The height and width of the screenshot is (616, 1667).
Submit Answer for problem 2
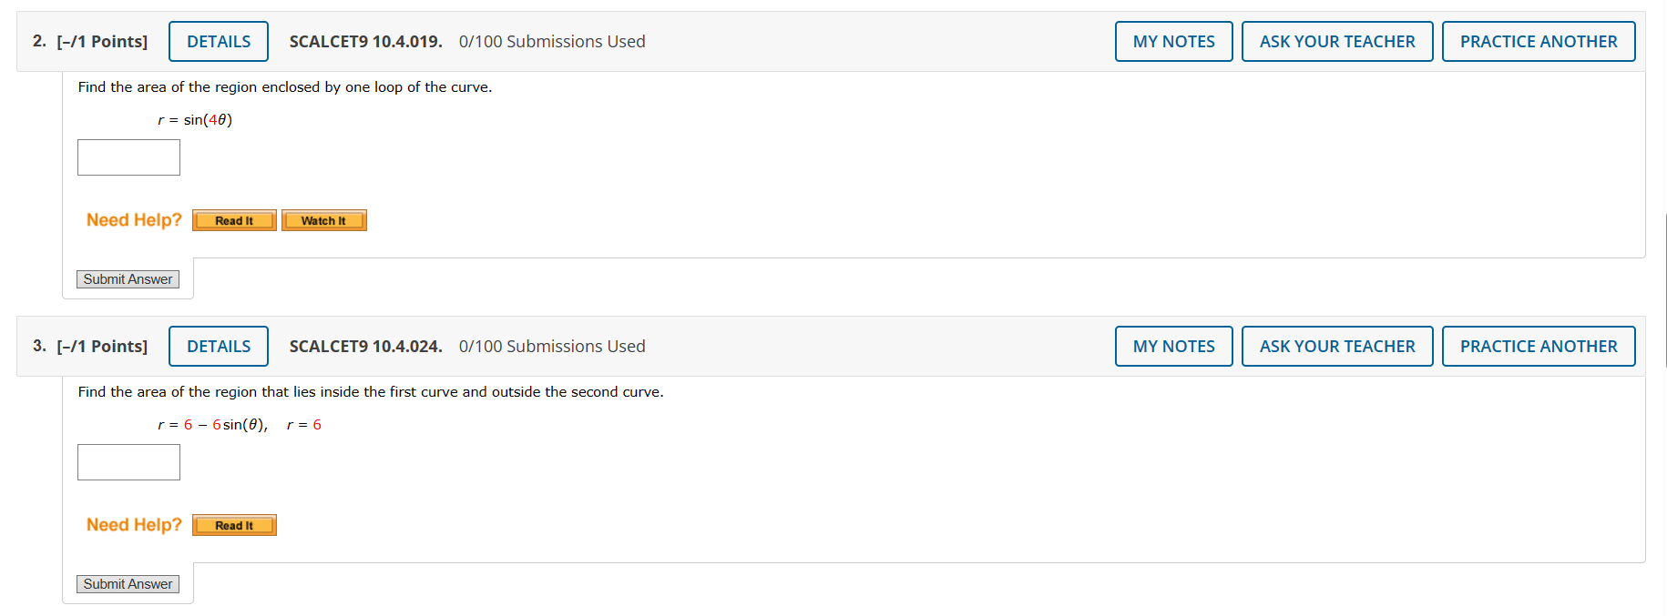(x=128, y=278)
